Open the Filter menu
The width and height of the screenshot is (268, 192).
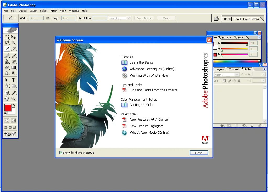pos(53,11)
